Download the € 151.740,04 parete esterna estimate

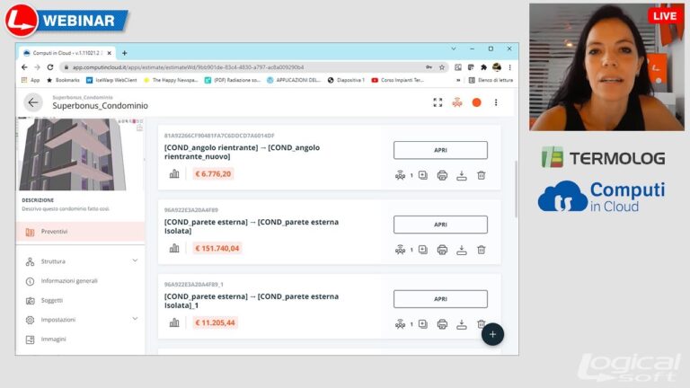pos(462,250)
